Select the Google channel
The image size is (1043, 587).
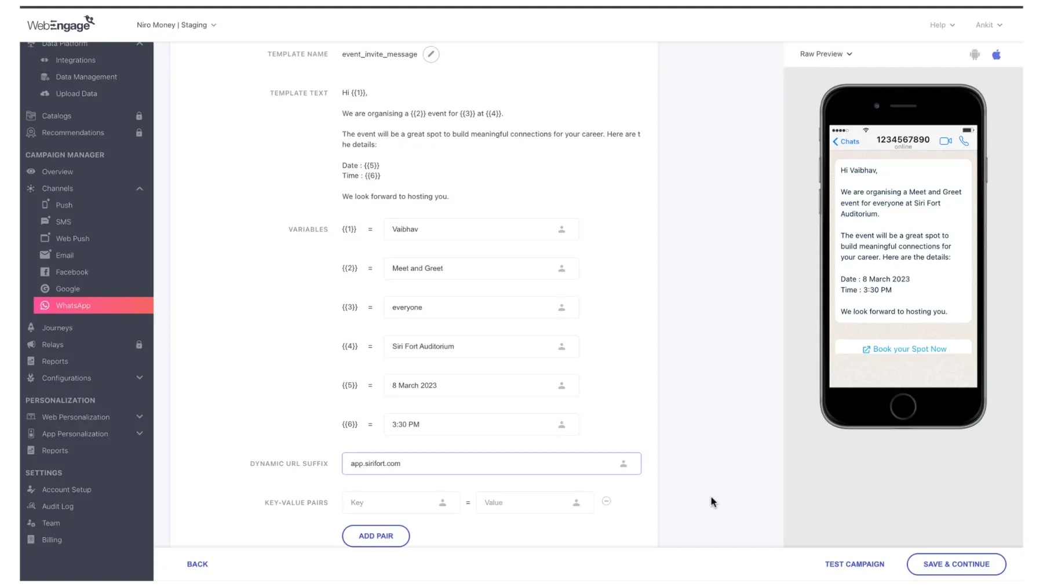tap(67, 289)
